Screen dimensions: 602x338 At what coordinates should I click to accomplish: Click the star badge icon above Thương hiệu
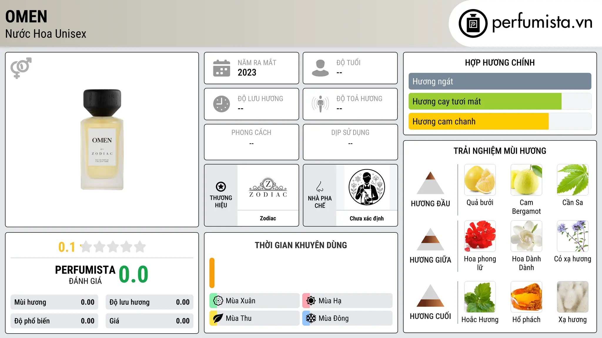coord(221,186)
